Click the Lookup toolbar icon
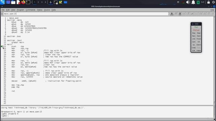Viewport: 216px width, 121px height. pyautogui.click(x=172, y=13)
